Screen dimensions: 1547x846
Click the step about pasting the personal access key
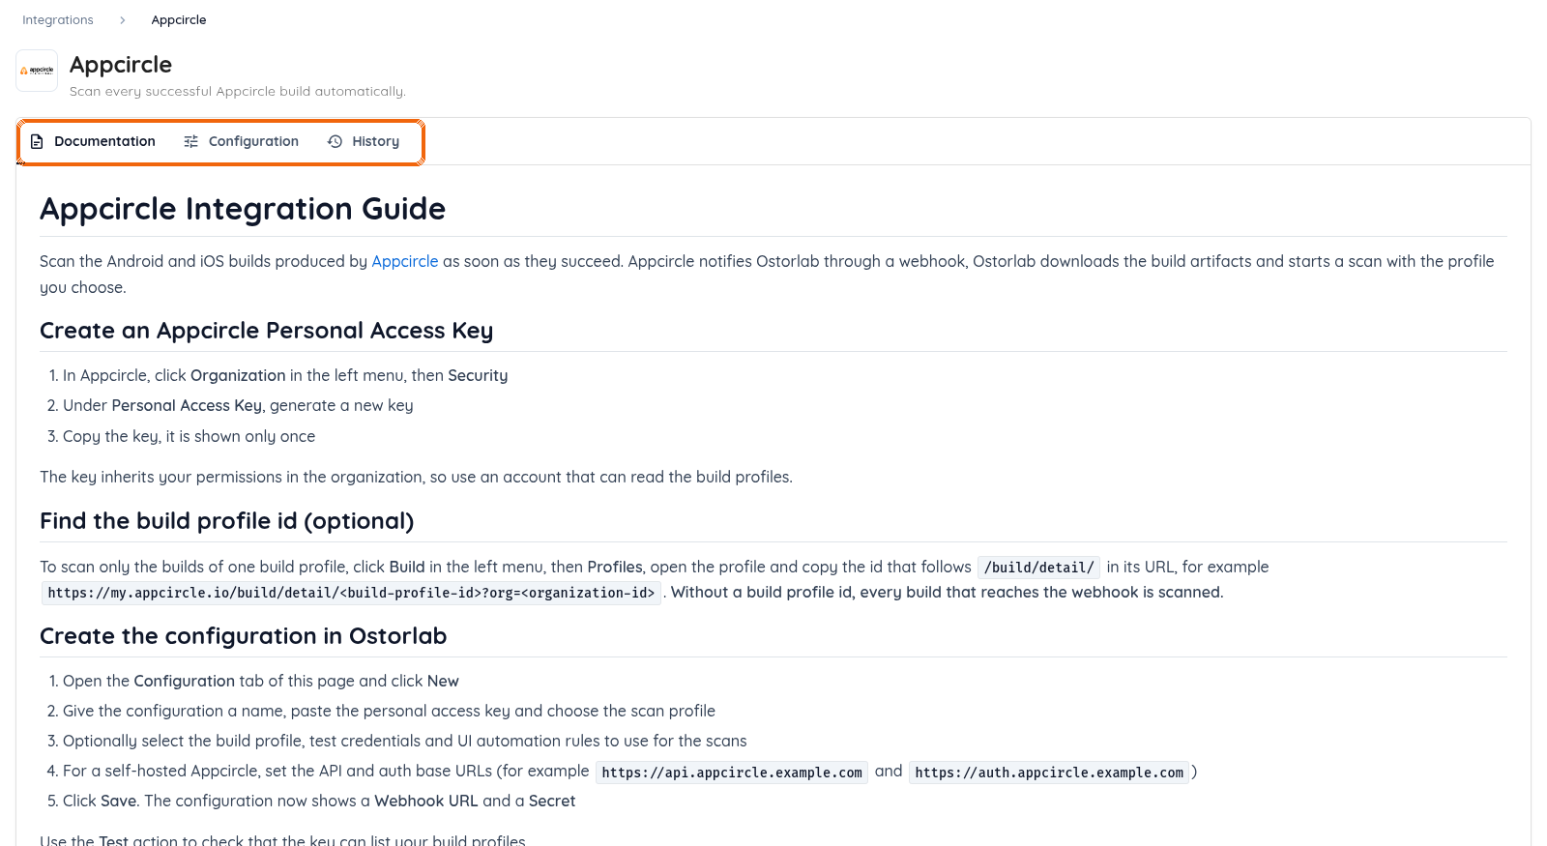click(x=389, y=712)
